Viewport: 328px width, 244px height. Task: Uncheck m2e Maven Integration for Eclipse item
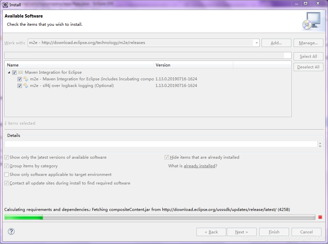coord(20,79)
